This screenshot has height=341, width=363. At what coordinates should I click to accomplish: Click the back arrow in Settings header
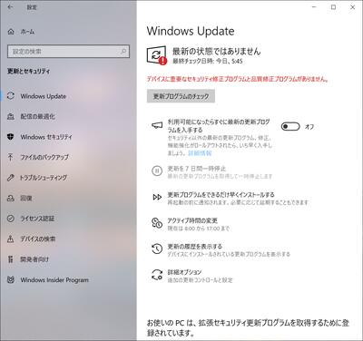pos(11,7)
